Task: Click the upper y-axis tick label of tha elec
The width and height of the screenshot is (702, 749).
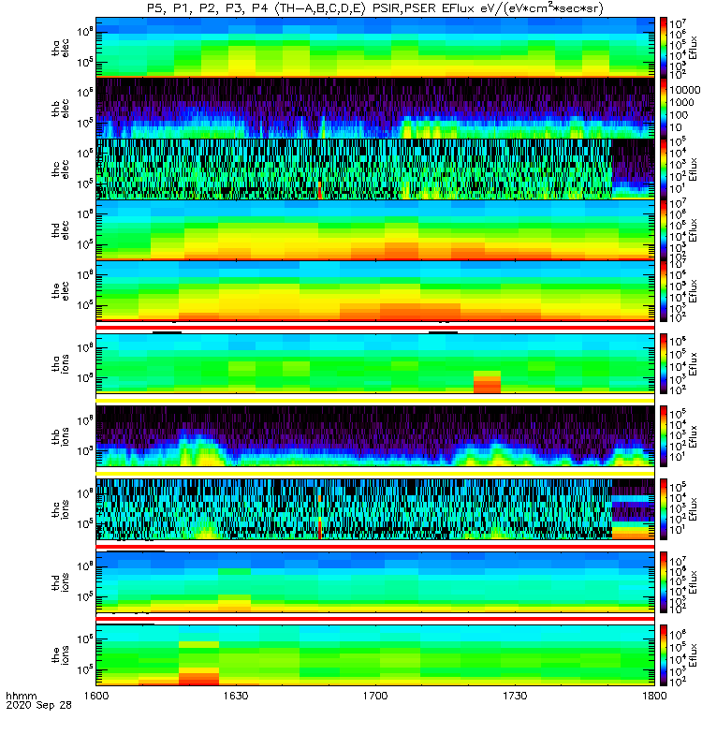Action: coord(85,32)
